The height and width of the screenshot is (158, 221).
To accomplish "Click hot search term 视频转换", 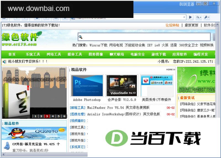I will point(207,45).
